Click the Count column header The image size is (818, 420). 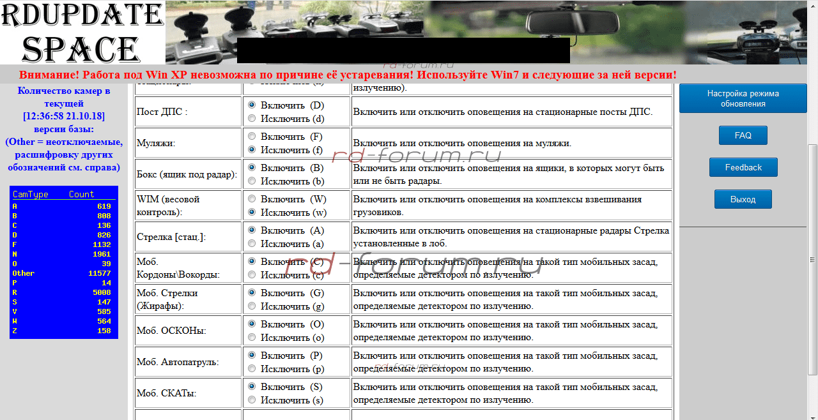pos(81,194)
